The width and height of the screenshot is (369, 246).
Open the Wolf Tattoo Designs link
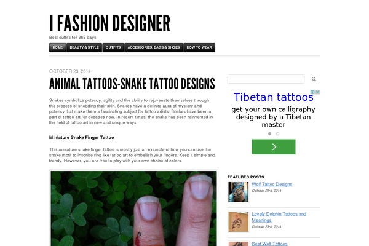tap(272, 184)
